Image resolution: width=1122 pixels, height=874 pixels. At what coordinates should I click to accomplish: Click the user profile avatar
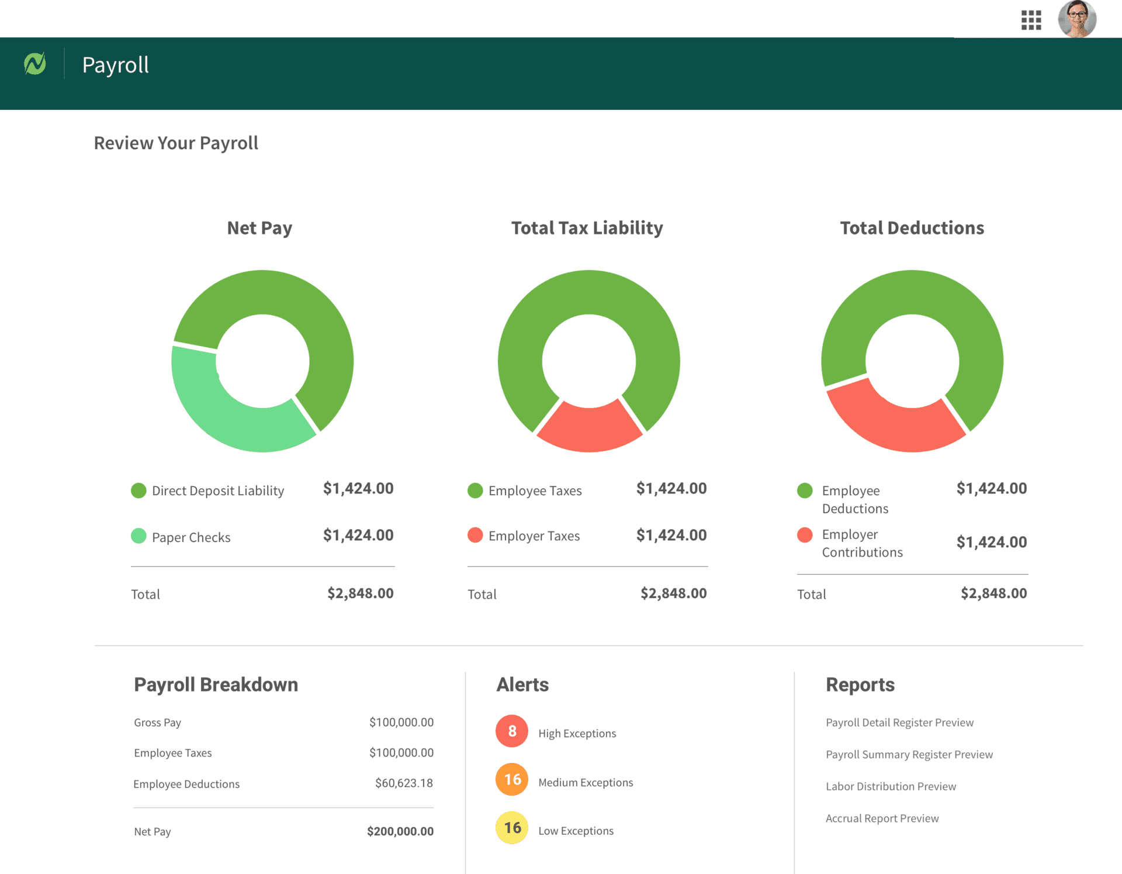(x=1077, y=19)
